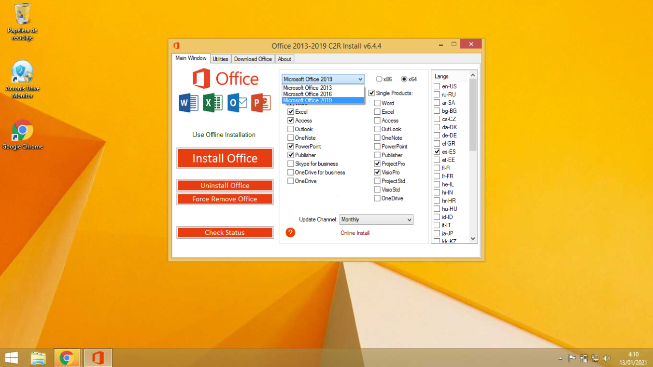Uncheck the Access suite checkbox on the left
The height and width of the screenshot is (367, 653).
(x=291, y=121)
